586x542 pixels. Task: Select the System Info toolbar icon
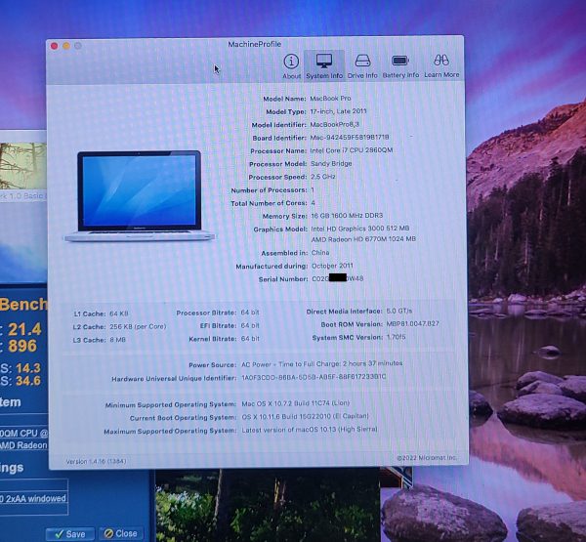[323, 64]
